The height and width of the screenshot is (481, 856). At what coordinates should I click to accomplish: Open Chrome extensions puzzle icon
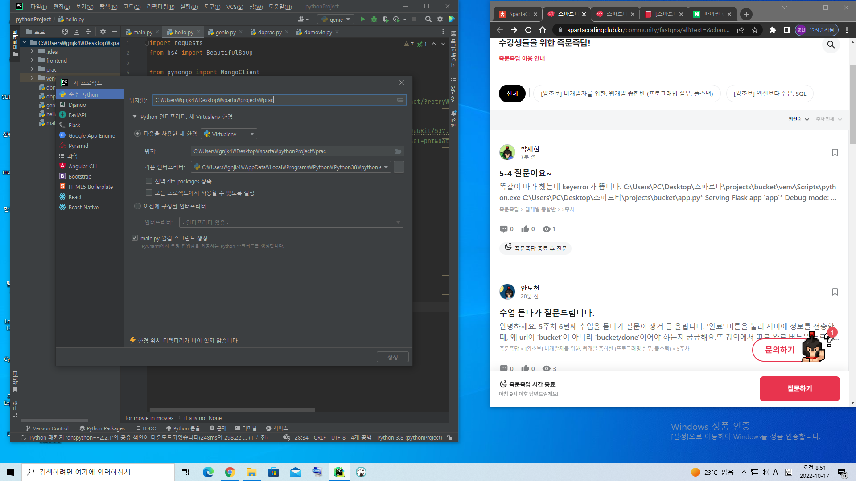pyautogui.click(x=773, y=30)
